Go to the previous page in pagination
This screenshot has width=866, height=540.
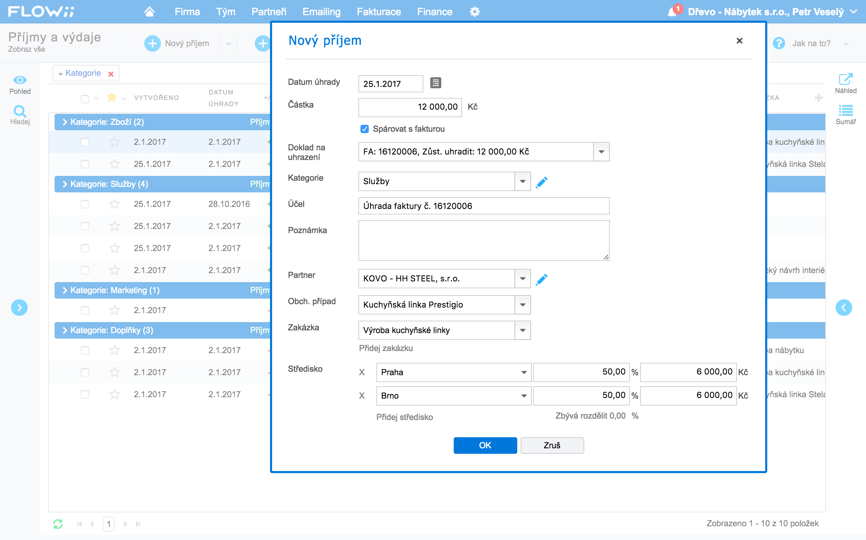tap(92, 524)
